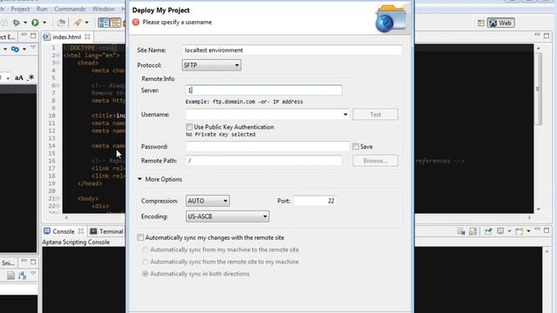Maximize the Project Explorer panel
Image resolution: width=557 pixels, height=313 pixels.
[x=33, y=36]
